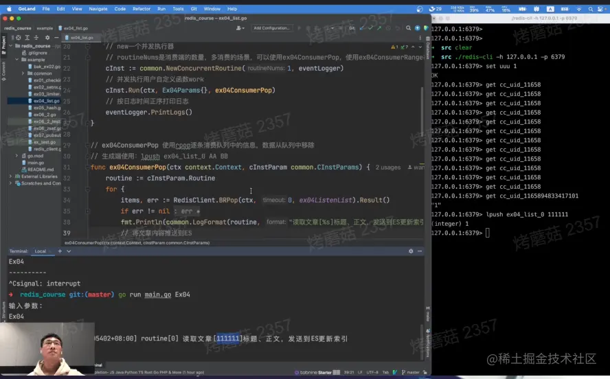Collapse the example folder
The height and width of the screenshot is (379, 610).
(x=16, y=60)
